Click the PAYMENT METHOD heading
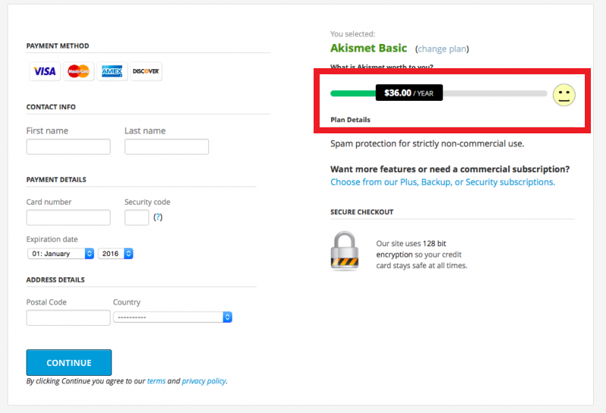Screen dimensions: 606x413 (58, 46)
